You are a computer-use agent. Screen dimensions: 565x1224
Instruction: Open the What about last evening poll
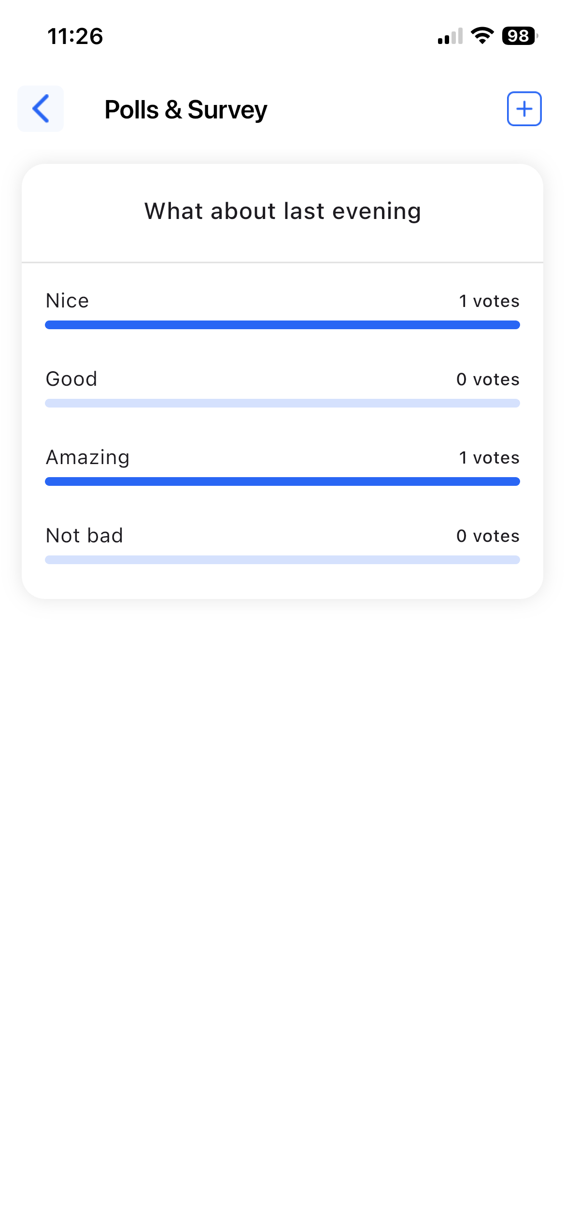coord(282,211)
